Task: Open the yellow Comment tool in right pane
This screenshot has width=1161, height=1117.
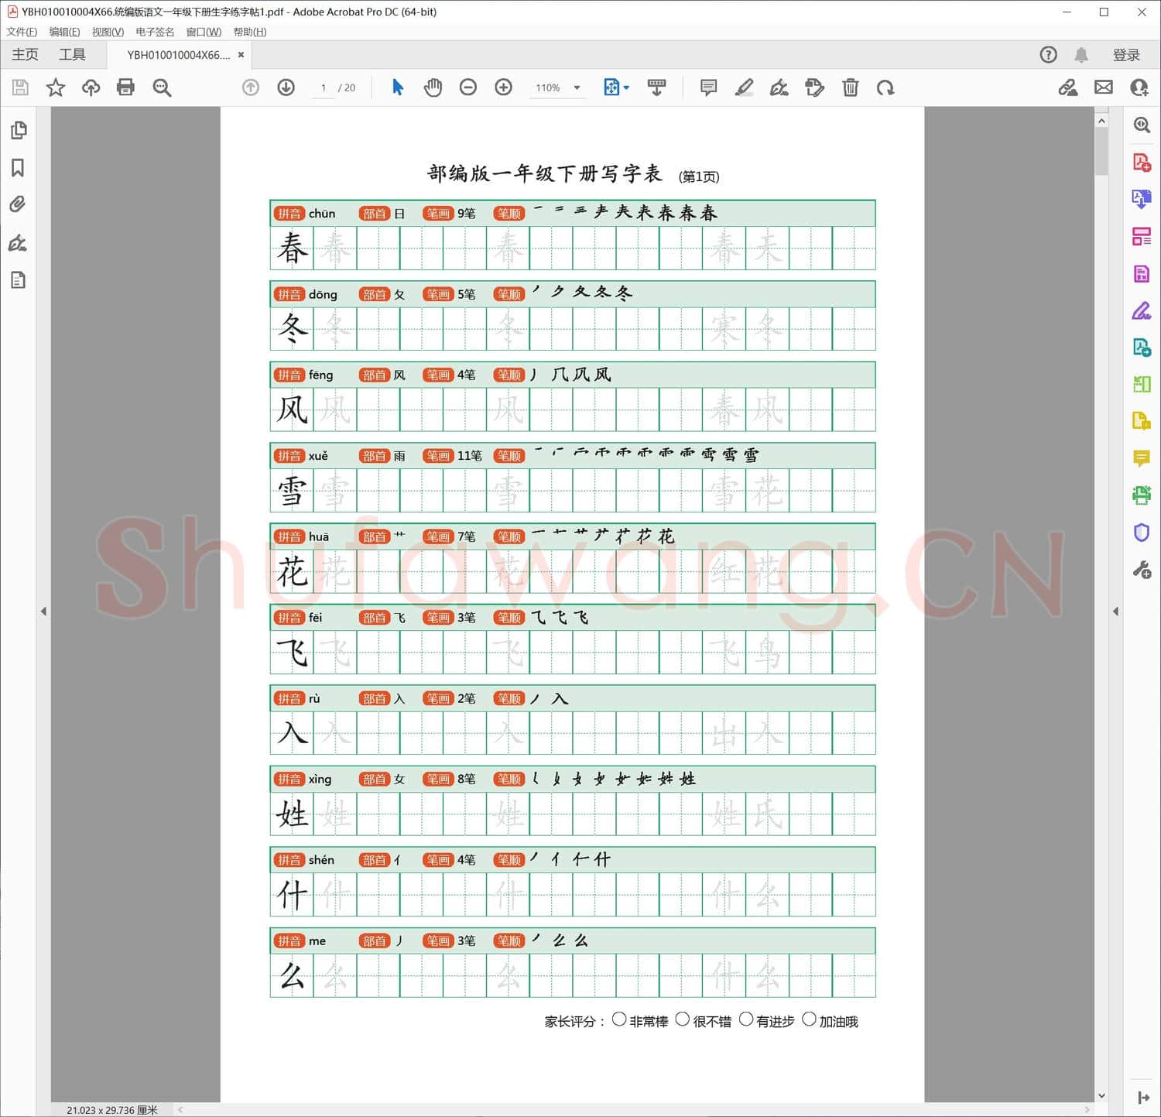Action: click(x=1142, y=458)
